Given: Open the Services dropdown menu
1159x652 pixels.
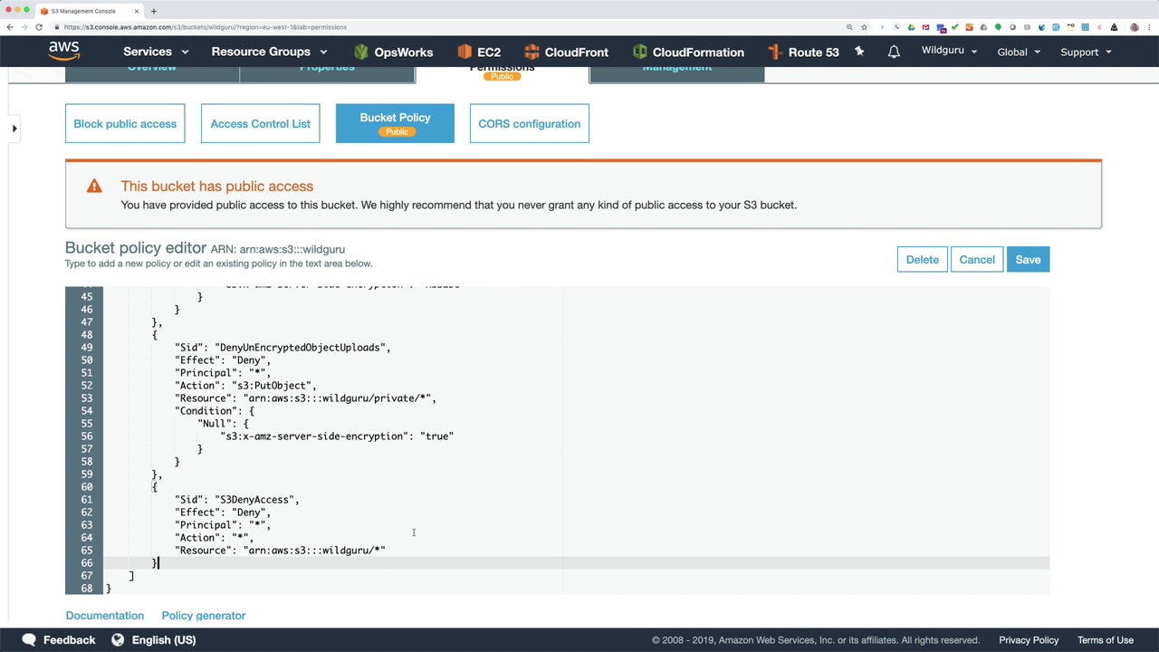Looking at the screenshot, I should tap(156, 52).
